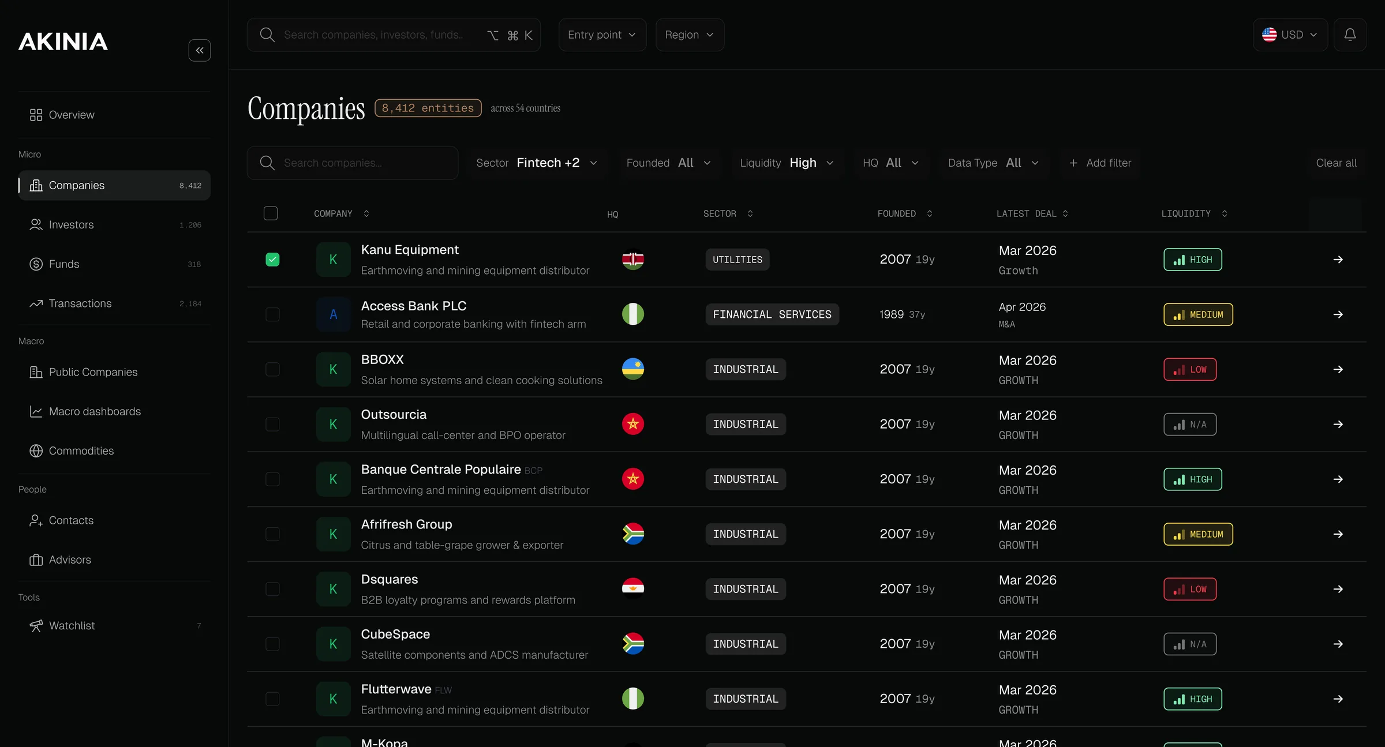Click MEDIUM liquidity badge for Access Bank
Screen dimensions: 1385x747
(x=1198, y=314)
